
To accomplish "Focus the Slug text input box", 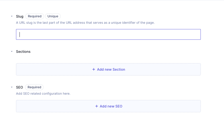I will coord(108,34).
